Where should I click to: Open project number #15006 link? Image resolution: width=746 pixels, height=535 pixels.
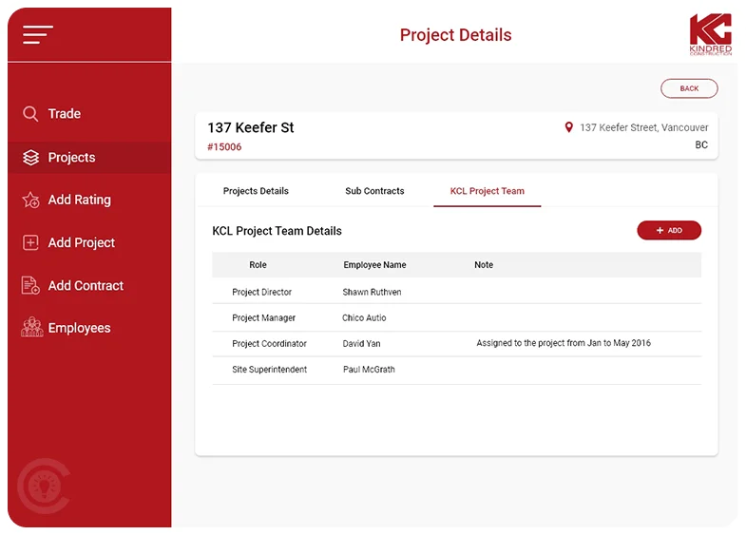click(x=224, y=147)
